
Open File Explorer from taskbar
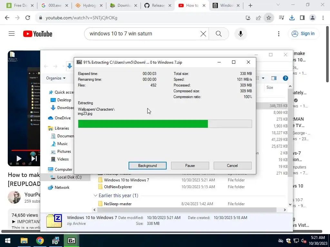24,241
